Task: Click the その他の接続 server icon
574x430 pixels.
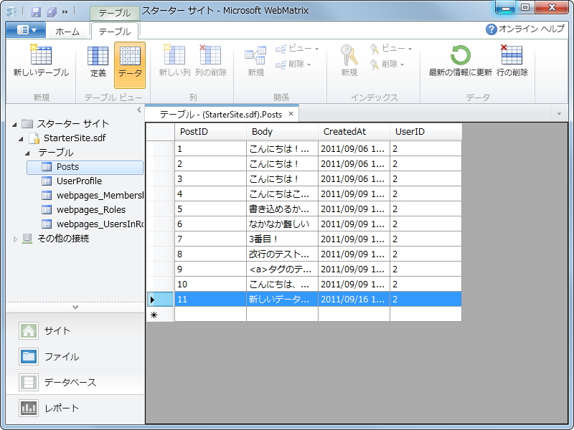Action: pos(27,239)
